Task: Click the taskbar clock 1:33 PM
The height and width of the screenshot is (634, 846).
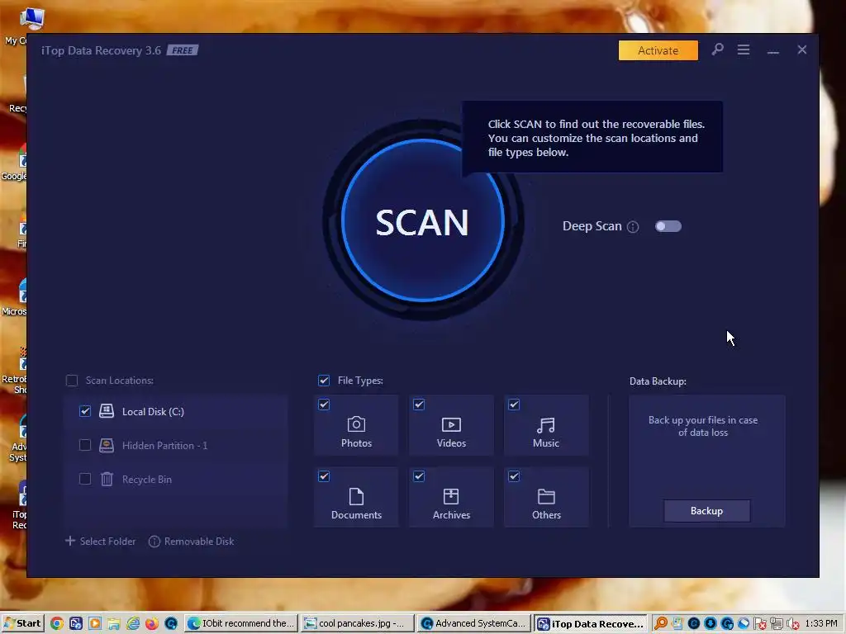Action: tap(821, 623)
